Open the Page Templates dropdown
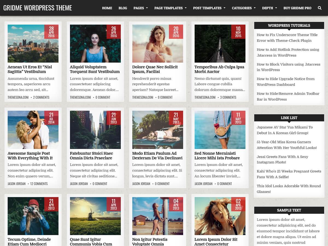 (169, 8)
